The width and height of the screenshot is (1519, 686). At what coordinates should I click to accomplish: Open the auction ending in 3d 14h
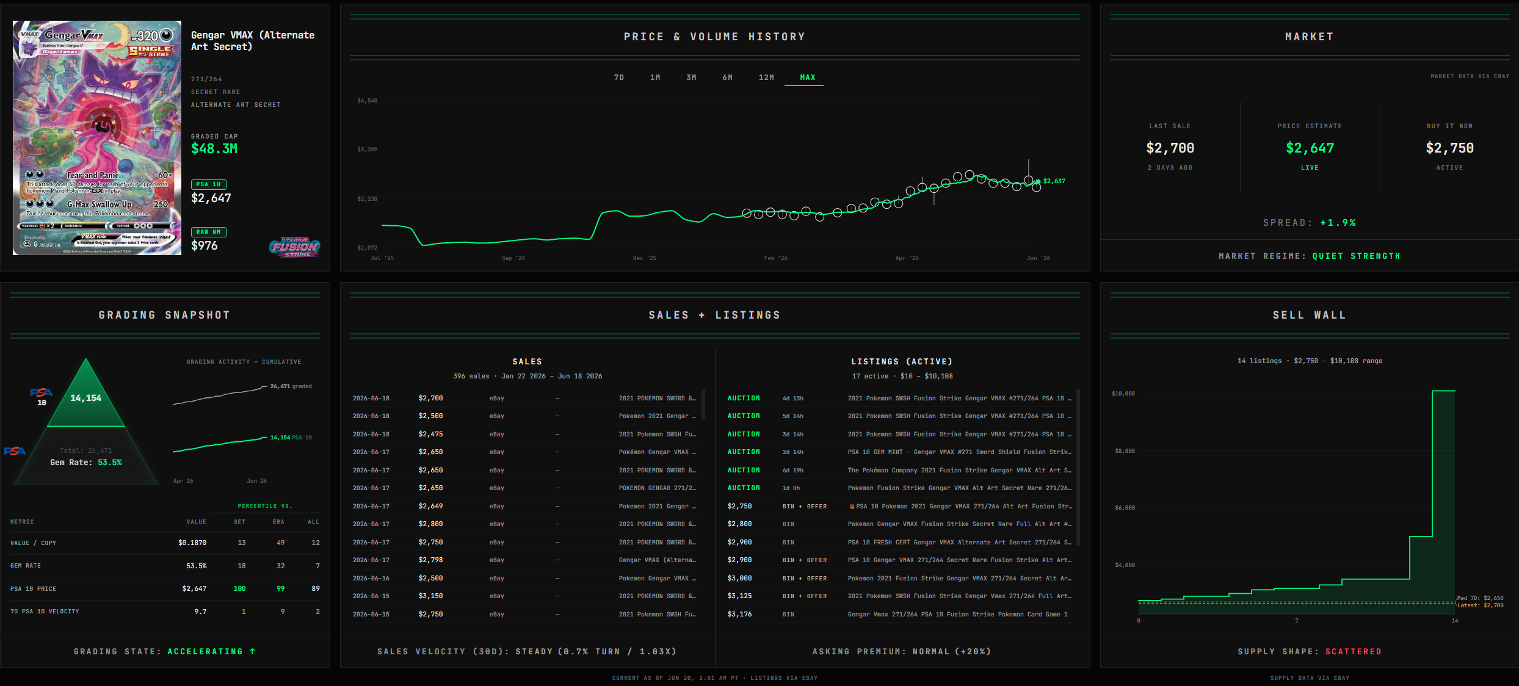coord(899,435)
